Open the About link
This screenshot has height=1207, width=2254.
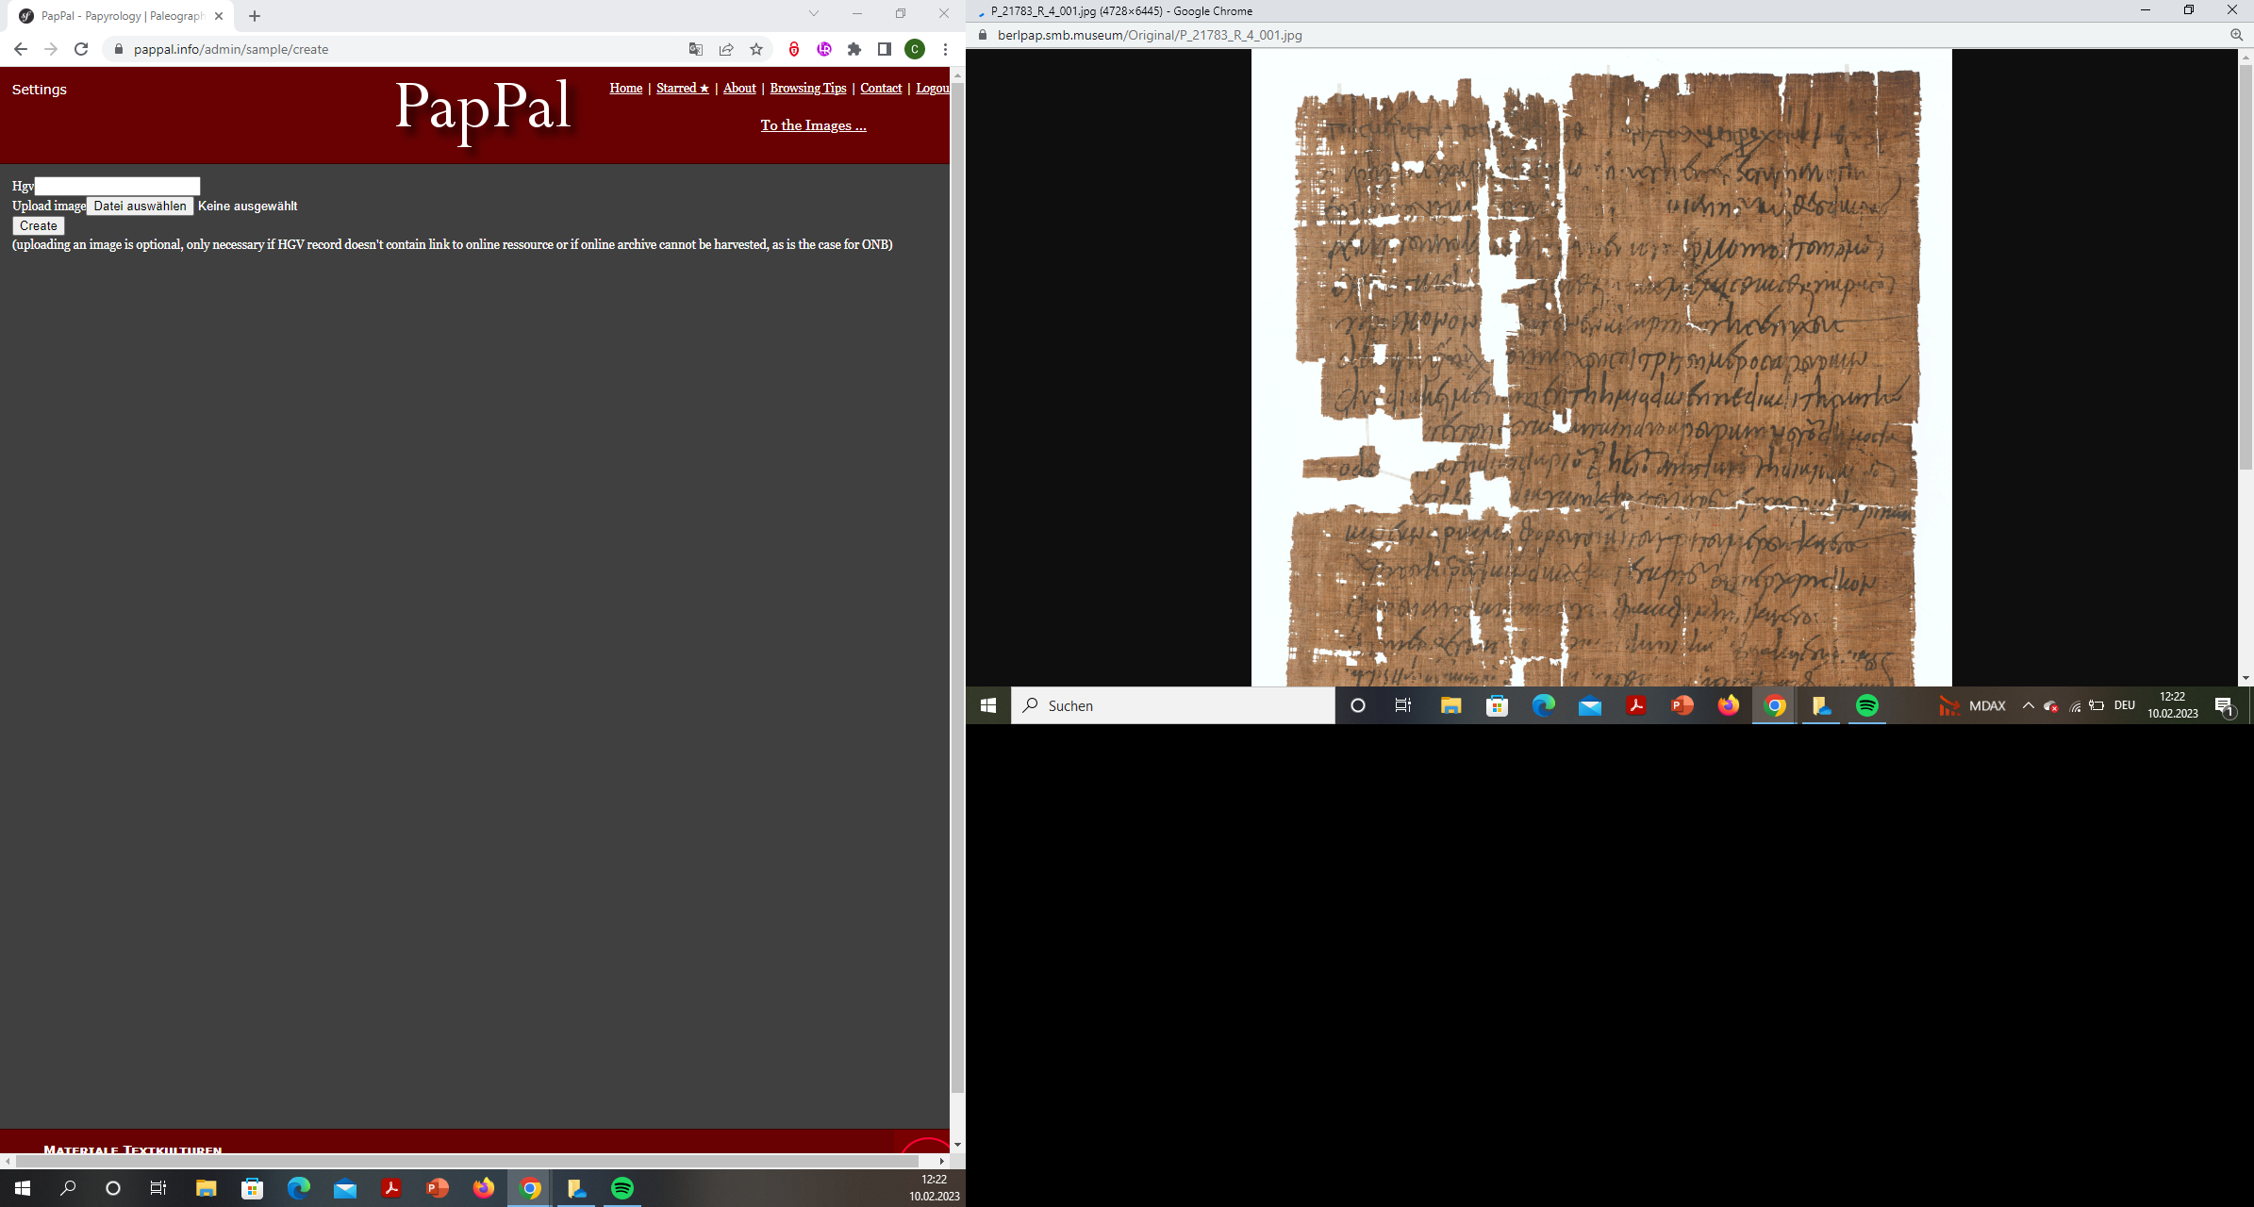tap(739, 88)
